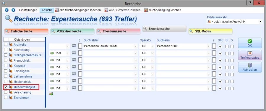The width and height of the screenshot is (266, 111).
Task: Click Alle Suchterme löschen icon
Action: click(x=106, y=10)
